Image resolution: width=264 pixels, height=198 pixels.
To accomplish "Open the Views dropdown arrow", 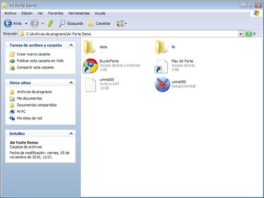I will point(126,24).
